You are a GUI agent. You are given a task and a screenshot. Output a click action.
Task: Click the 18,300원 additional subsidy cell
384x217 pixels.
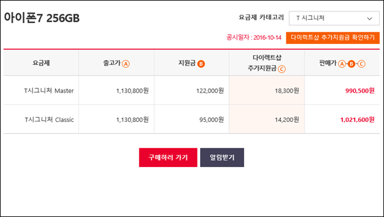point(266,91)
